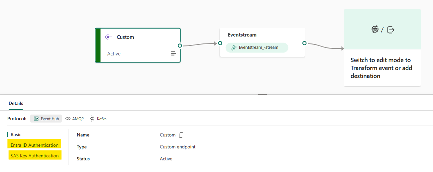Click the add destination exit icon

(x=391, y=30)
